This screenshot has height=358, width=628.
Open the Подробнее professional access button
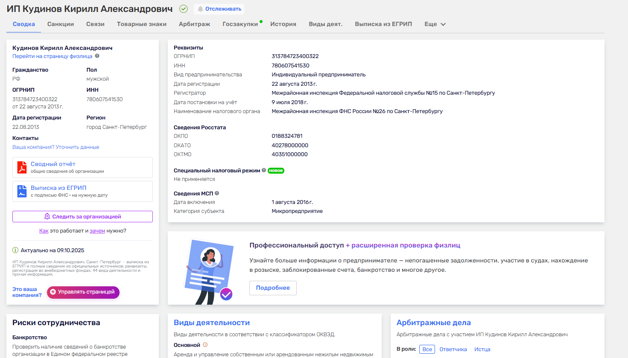click(x=273, y=288)
